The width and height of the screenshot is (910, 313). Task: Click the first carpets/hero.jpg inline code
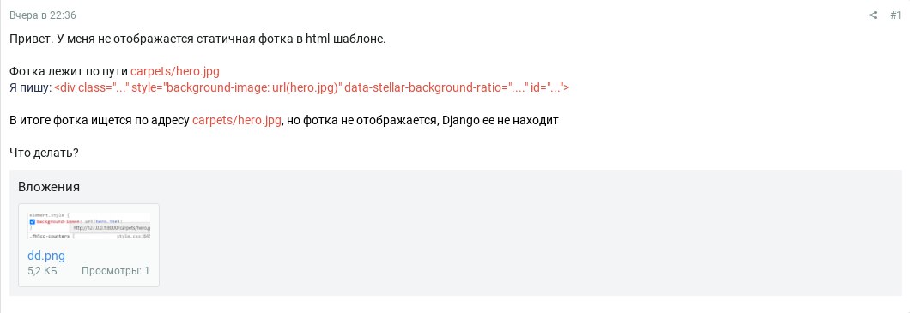coord(174,72)
